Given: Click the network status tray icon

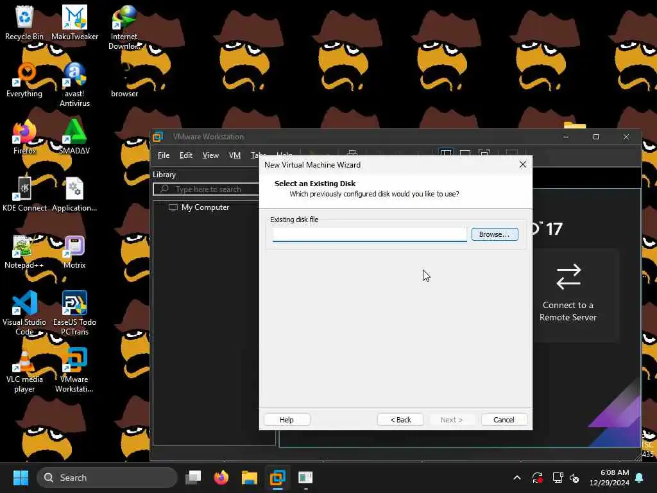Looking at the screenshot, I should 558,478.
